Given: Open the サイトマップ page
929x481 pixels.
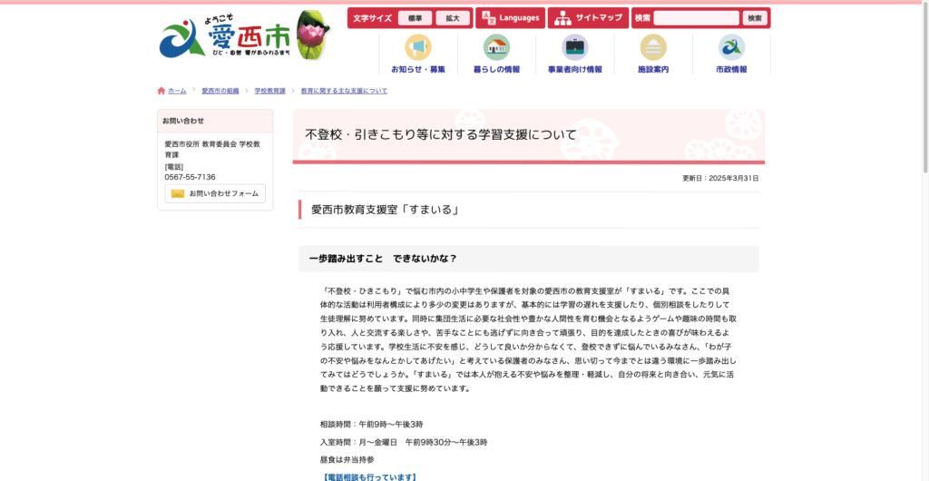Looking at the screenshot, I should (588, 18).
